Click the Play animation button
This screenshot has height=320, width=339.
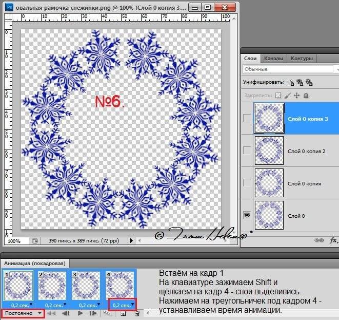pyautogui.click(x=80, y=313)
